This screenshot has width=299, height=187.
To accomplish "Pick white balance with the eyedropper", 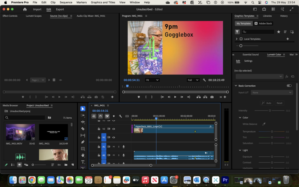I will (x=264, y=124).
